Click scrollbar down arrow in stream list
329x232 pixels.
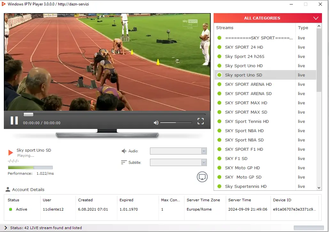coord(319,188)
